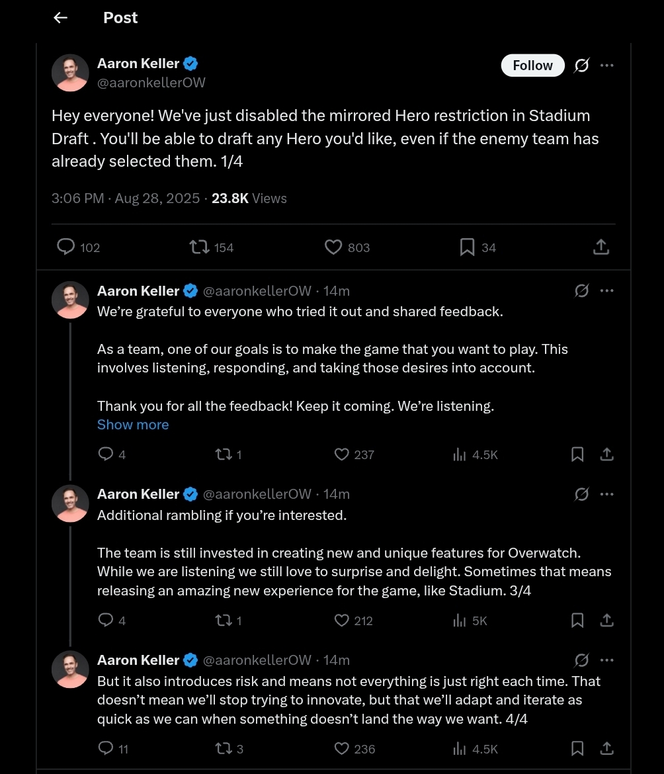Repost the main post with 154 reposts
This screenshot has height=774, width=664.
point(199,247)
